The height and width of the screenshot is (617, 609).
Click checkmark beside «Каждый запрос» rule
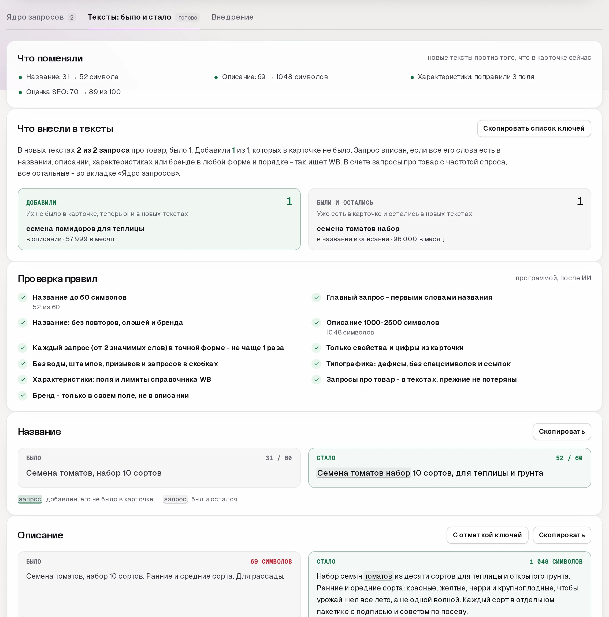[x=23, y=348]
